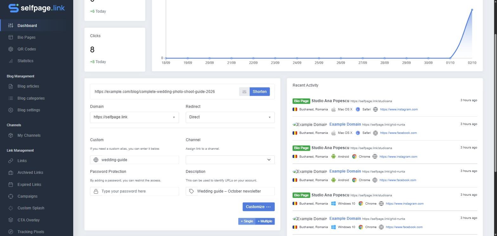
Task: Click the Campaigns icon in sidebar
Action: coord(11,196)
